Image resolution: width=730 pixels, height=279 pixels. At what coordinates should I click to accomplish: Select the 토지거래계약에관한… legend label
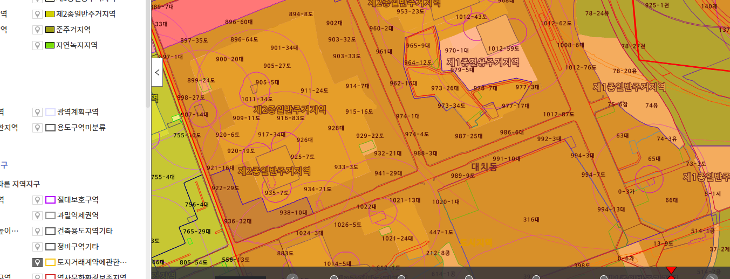point(92,263)
